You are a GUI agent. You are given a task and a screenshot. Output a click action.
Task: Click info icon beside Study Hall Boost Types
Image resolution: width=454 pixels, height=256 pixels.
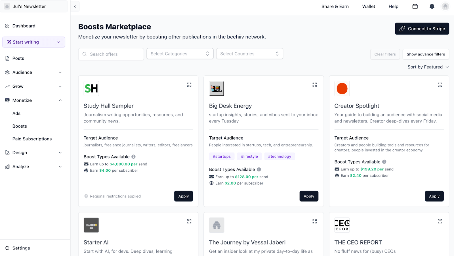click(x=133, y=157)
